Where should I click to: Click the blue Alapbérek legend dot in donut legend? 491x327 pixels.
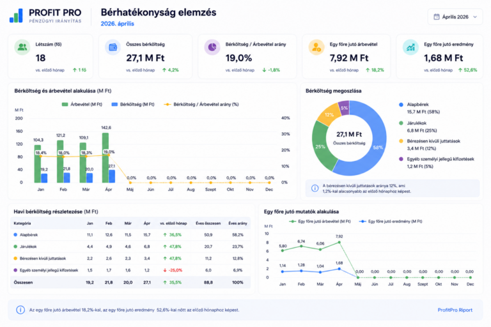tap(401, 105)
